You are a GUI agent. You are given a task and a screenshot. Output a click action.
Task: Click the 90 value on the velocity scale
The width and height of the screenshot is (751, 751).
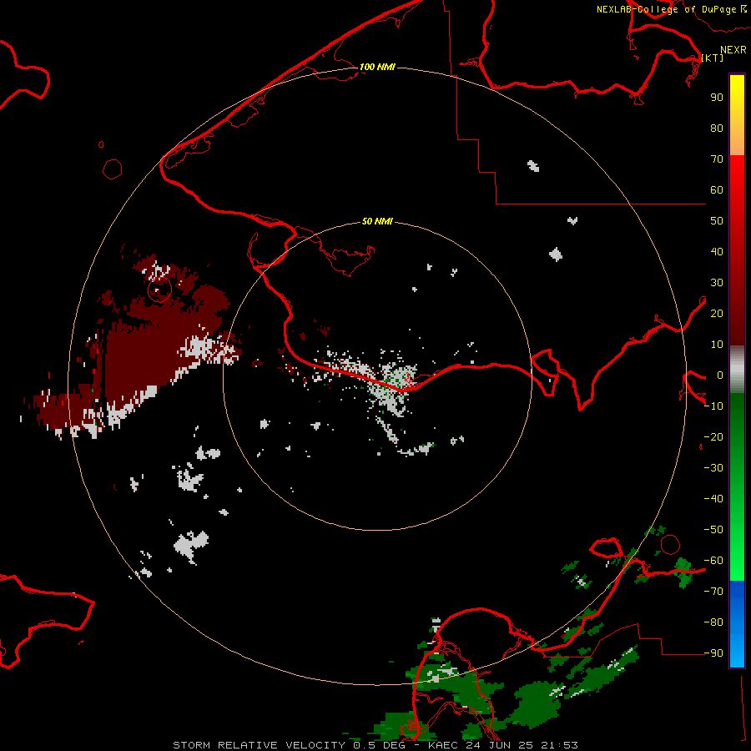[x=717, y=98]
